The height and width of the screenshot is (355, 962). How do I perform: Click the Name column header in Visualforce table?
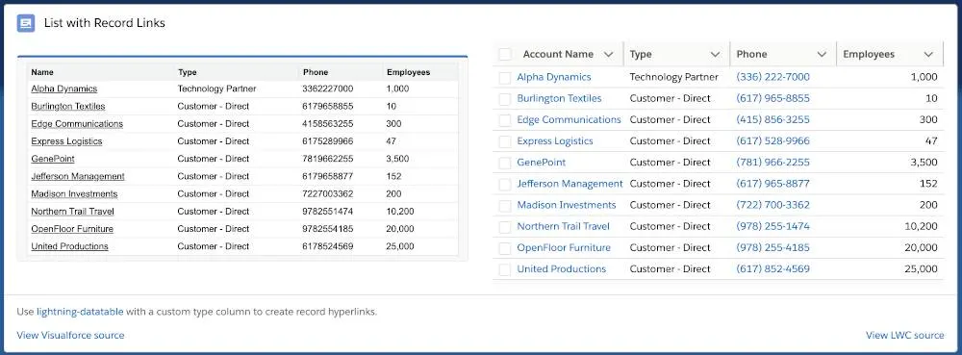pyautogui.click(x=42, y=72)
